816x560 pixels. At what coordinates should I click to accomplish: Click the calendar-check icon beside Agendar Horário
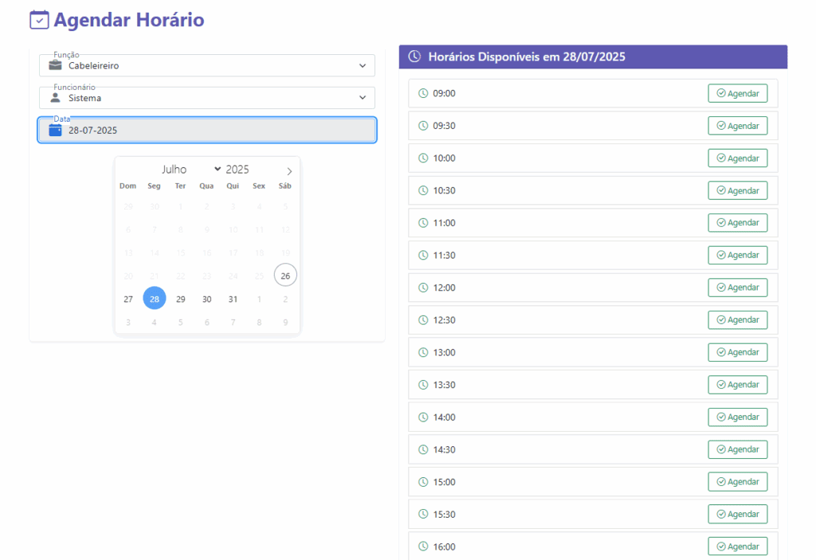point(39,20)
